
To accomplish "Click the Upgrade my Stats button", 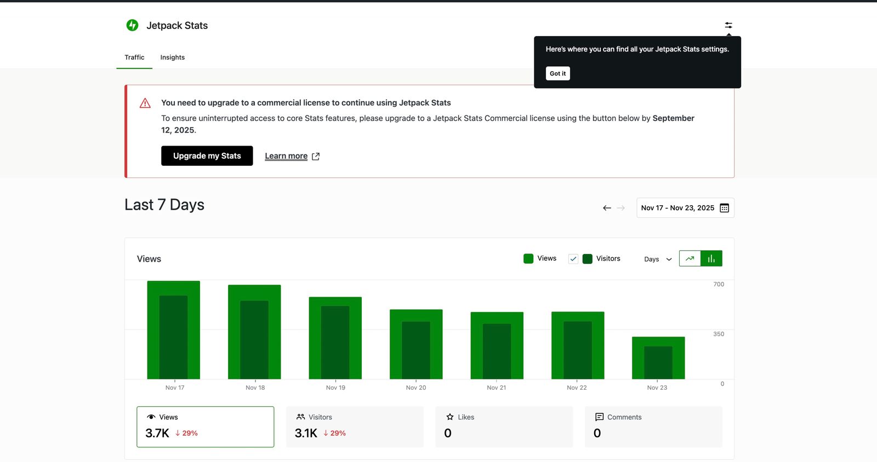I will [207, 156].
